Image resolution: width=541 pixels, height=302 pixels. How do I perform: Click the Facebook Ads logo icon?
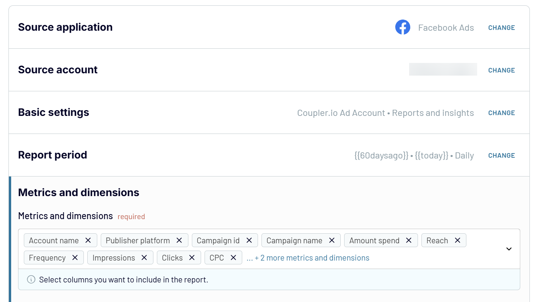(x=403, y=27)
